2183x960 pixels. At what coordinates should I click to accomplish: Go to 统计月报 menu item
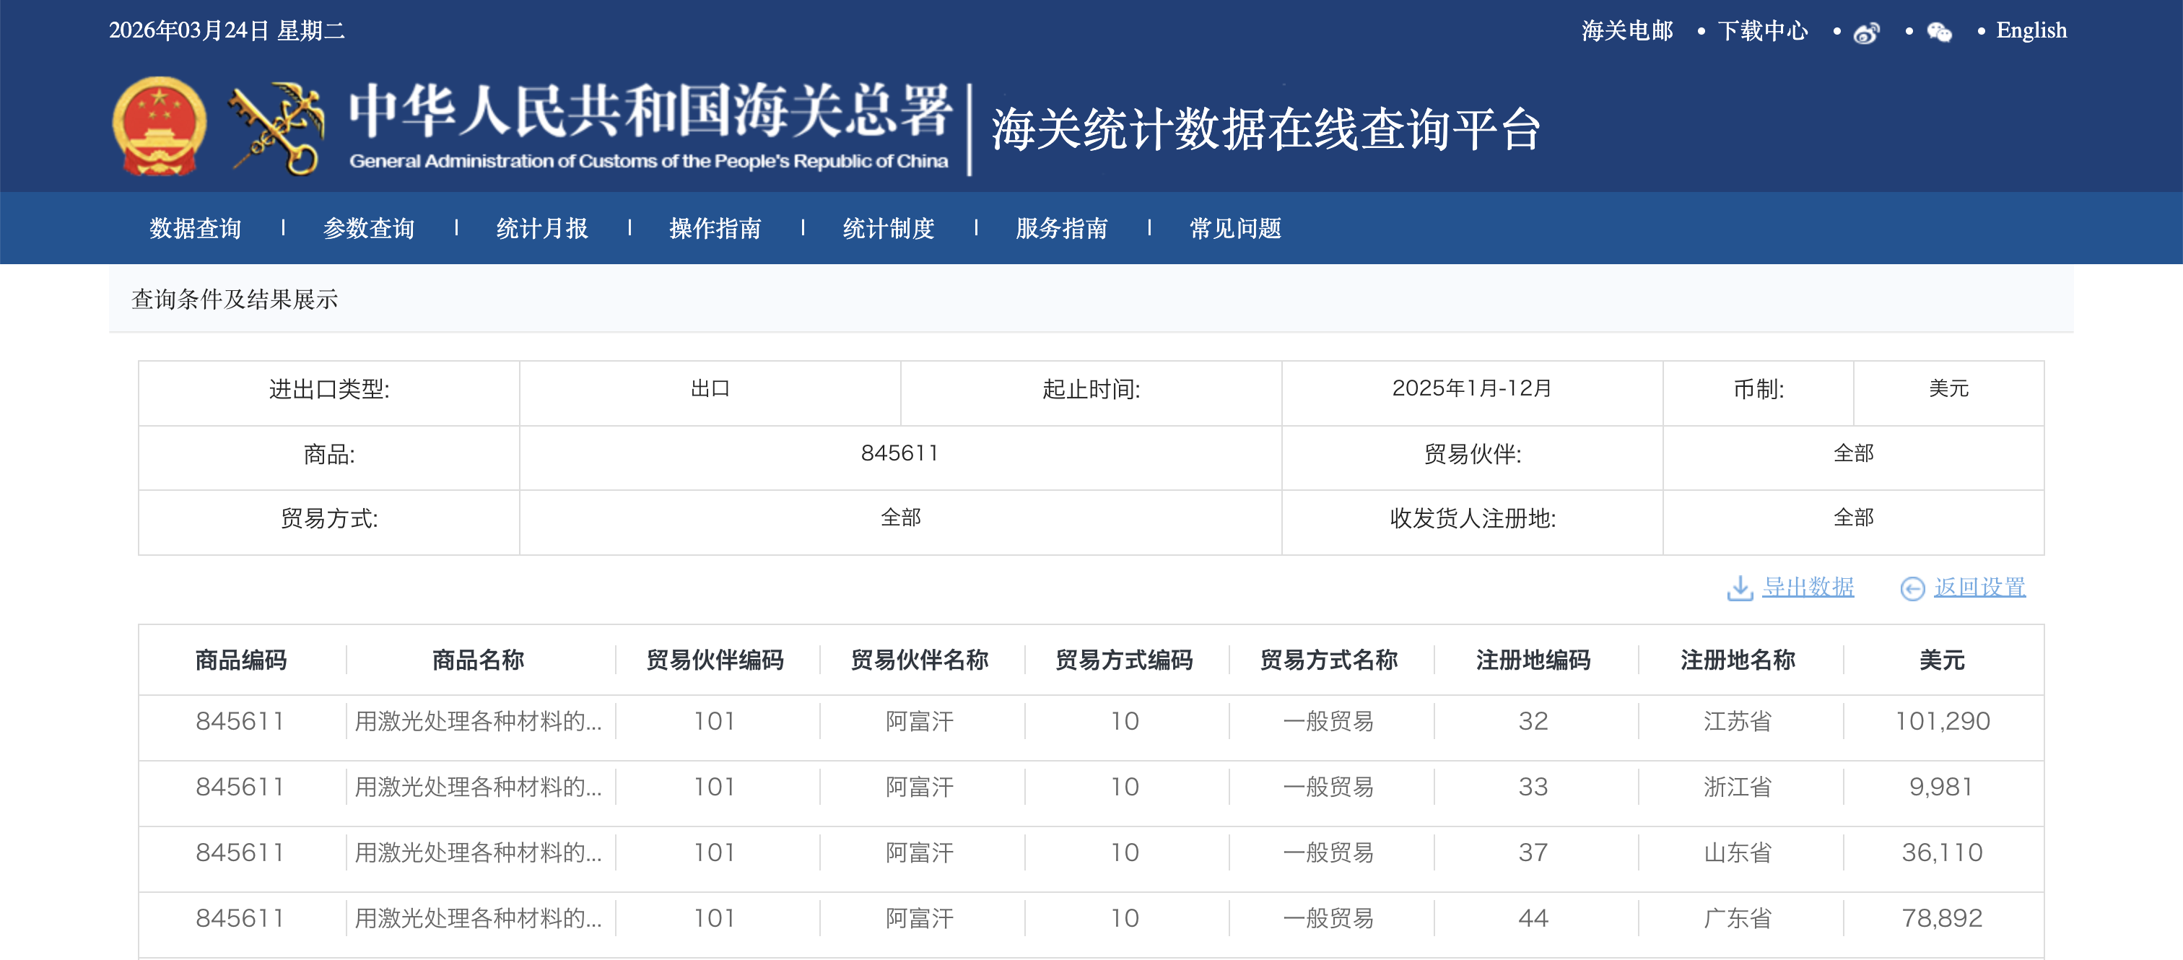[x=542, y=228]
